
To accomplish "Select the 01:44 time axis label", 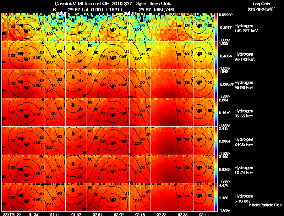I will point(55,214).
